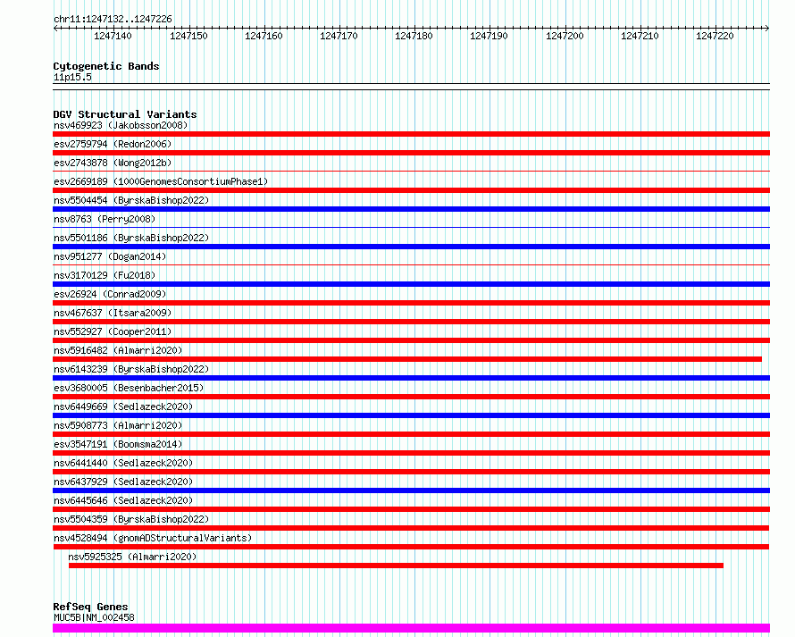Click the blue bar for nsv5504454
The image size is (795, 637).
click(411, 209)
